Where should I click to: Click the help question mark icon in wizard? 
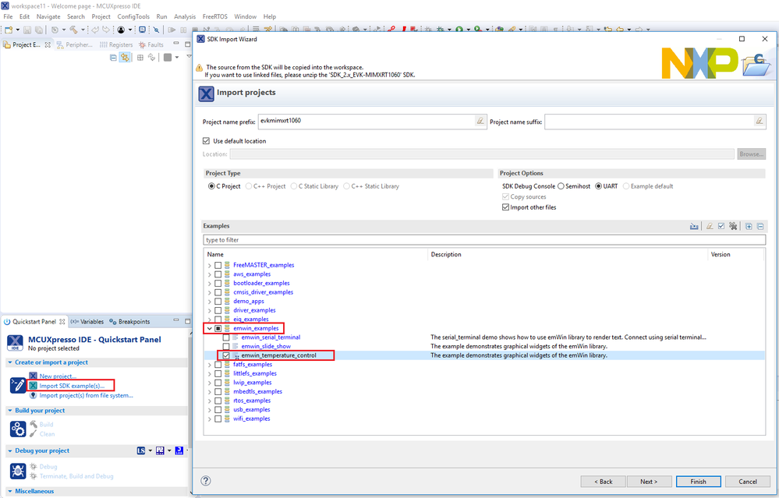point(206,481)
